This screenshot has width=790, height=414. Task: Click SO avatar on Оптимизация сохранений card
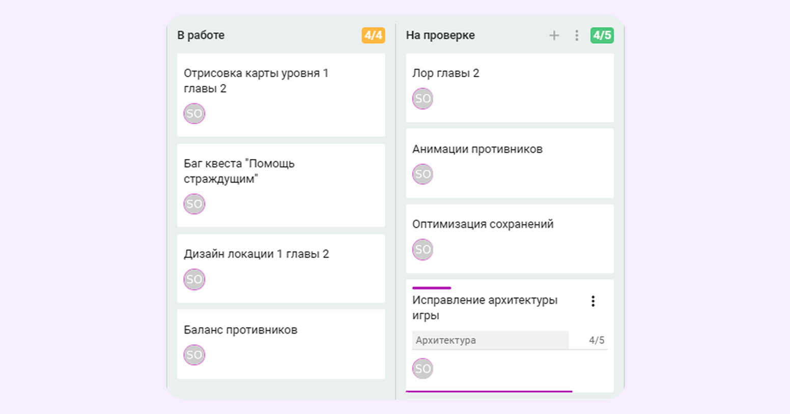click(x=422, y=249)
